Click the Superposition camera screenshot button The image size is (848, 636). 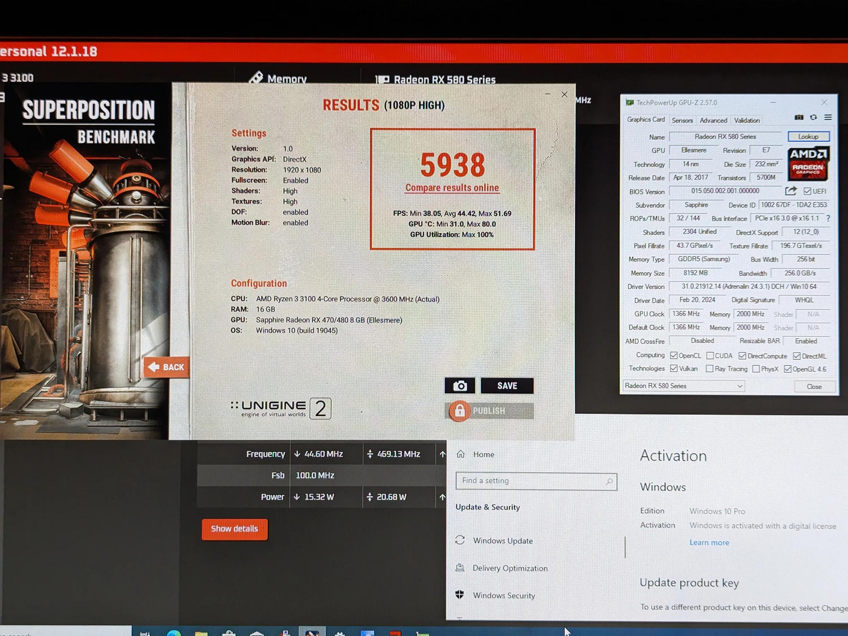(460, 386)
